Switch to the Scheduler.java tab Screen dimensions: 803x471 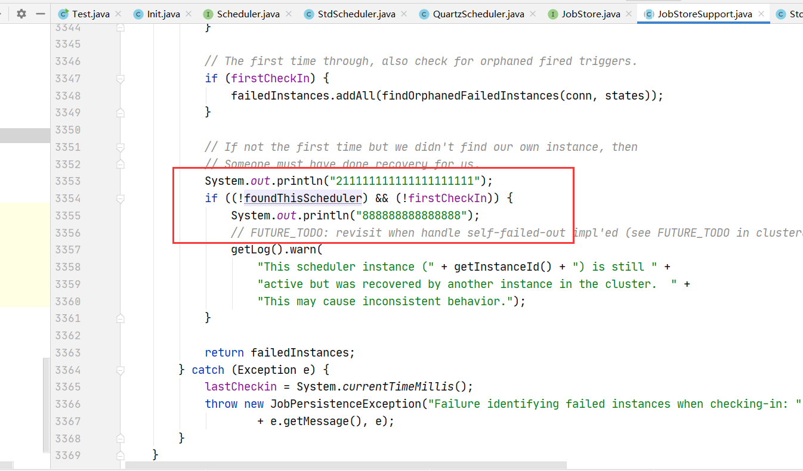(248, 14)
